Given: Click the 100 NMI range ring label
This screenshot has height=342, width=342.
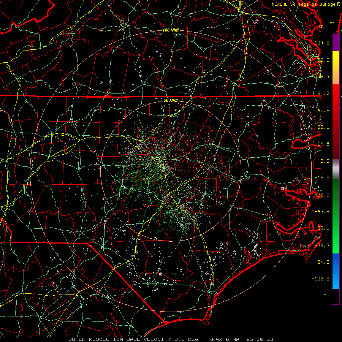Looking at the screenshot, I should point(171,30).
